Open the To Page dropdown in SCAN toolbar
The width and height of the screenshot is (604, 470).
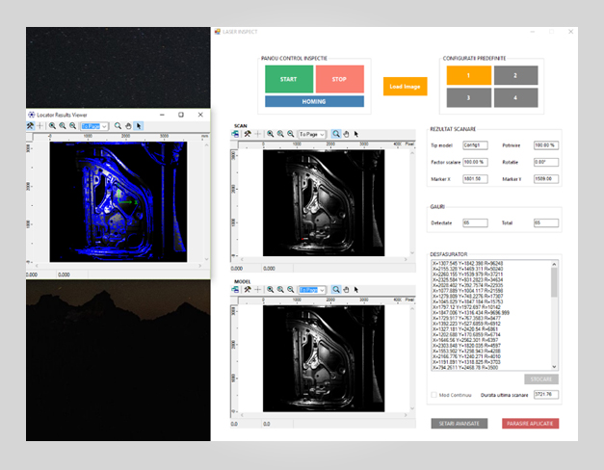(312, 135)
